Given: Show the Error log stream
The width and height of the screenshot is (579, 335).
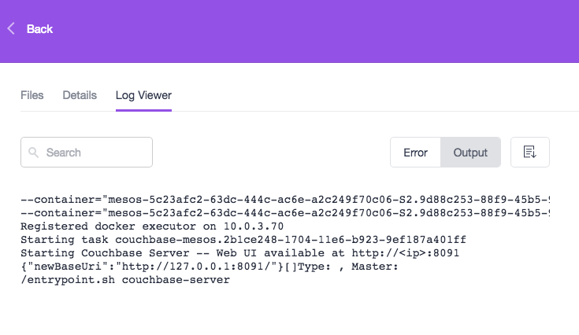Looking at the screenshot, I should pyautogui.click(x=415, y=153).
